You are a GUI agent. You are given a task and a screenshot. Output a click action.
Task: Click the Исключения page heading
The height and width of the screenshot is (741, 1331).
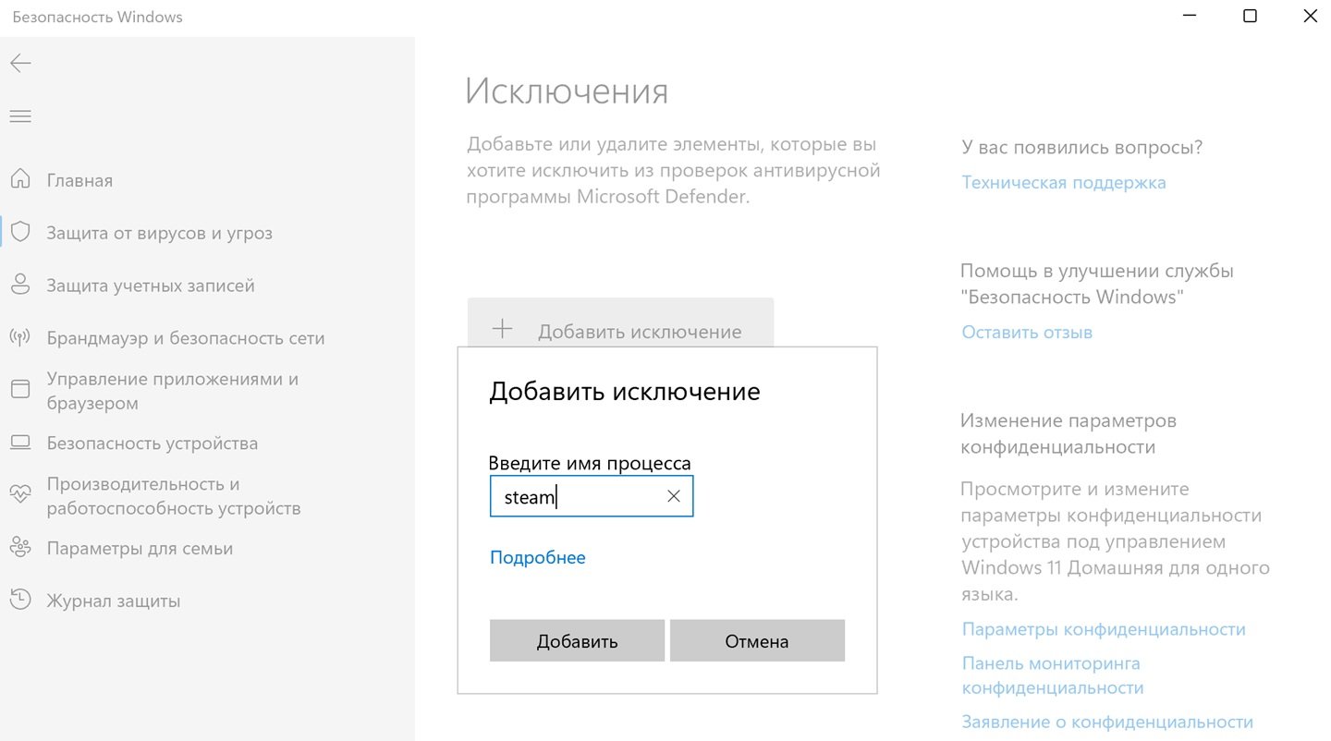(567, 91)
